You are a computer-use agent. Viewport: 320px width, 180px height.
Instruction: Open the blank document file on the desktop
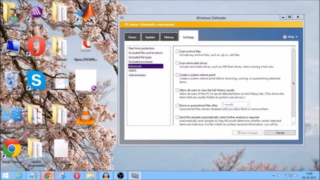click(60, 148)
